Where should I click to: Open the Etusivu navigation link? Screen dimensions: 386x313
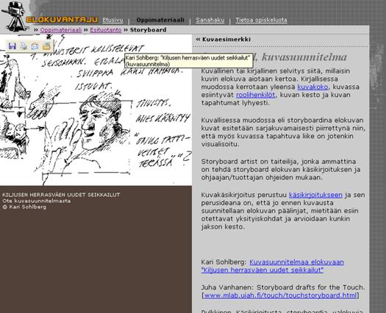(x=112, y=20)
